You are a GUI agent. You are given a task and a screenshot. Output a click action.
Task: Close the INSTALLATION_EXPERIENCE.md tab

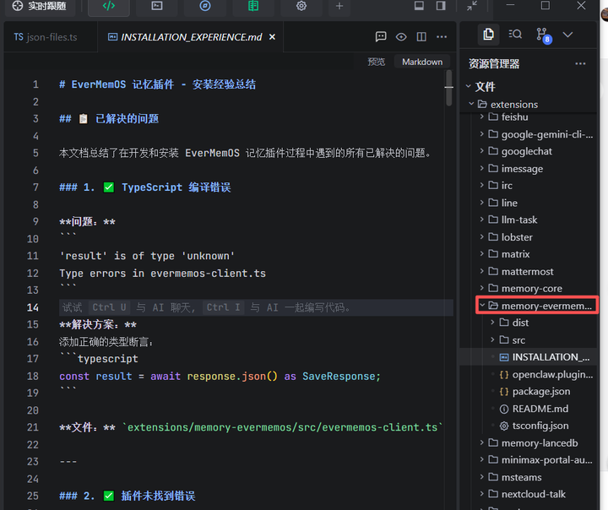pyautogui.click(x=272, y=37)
